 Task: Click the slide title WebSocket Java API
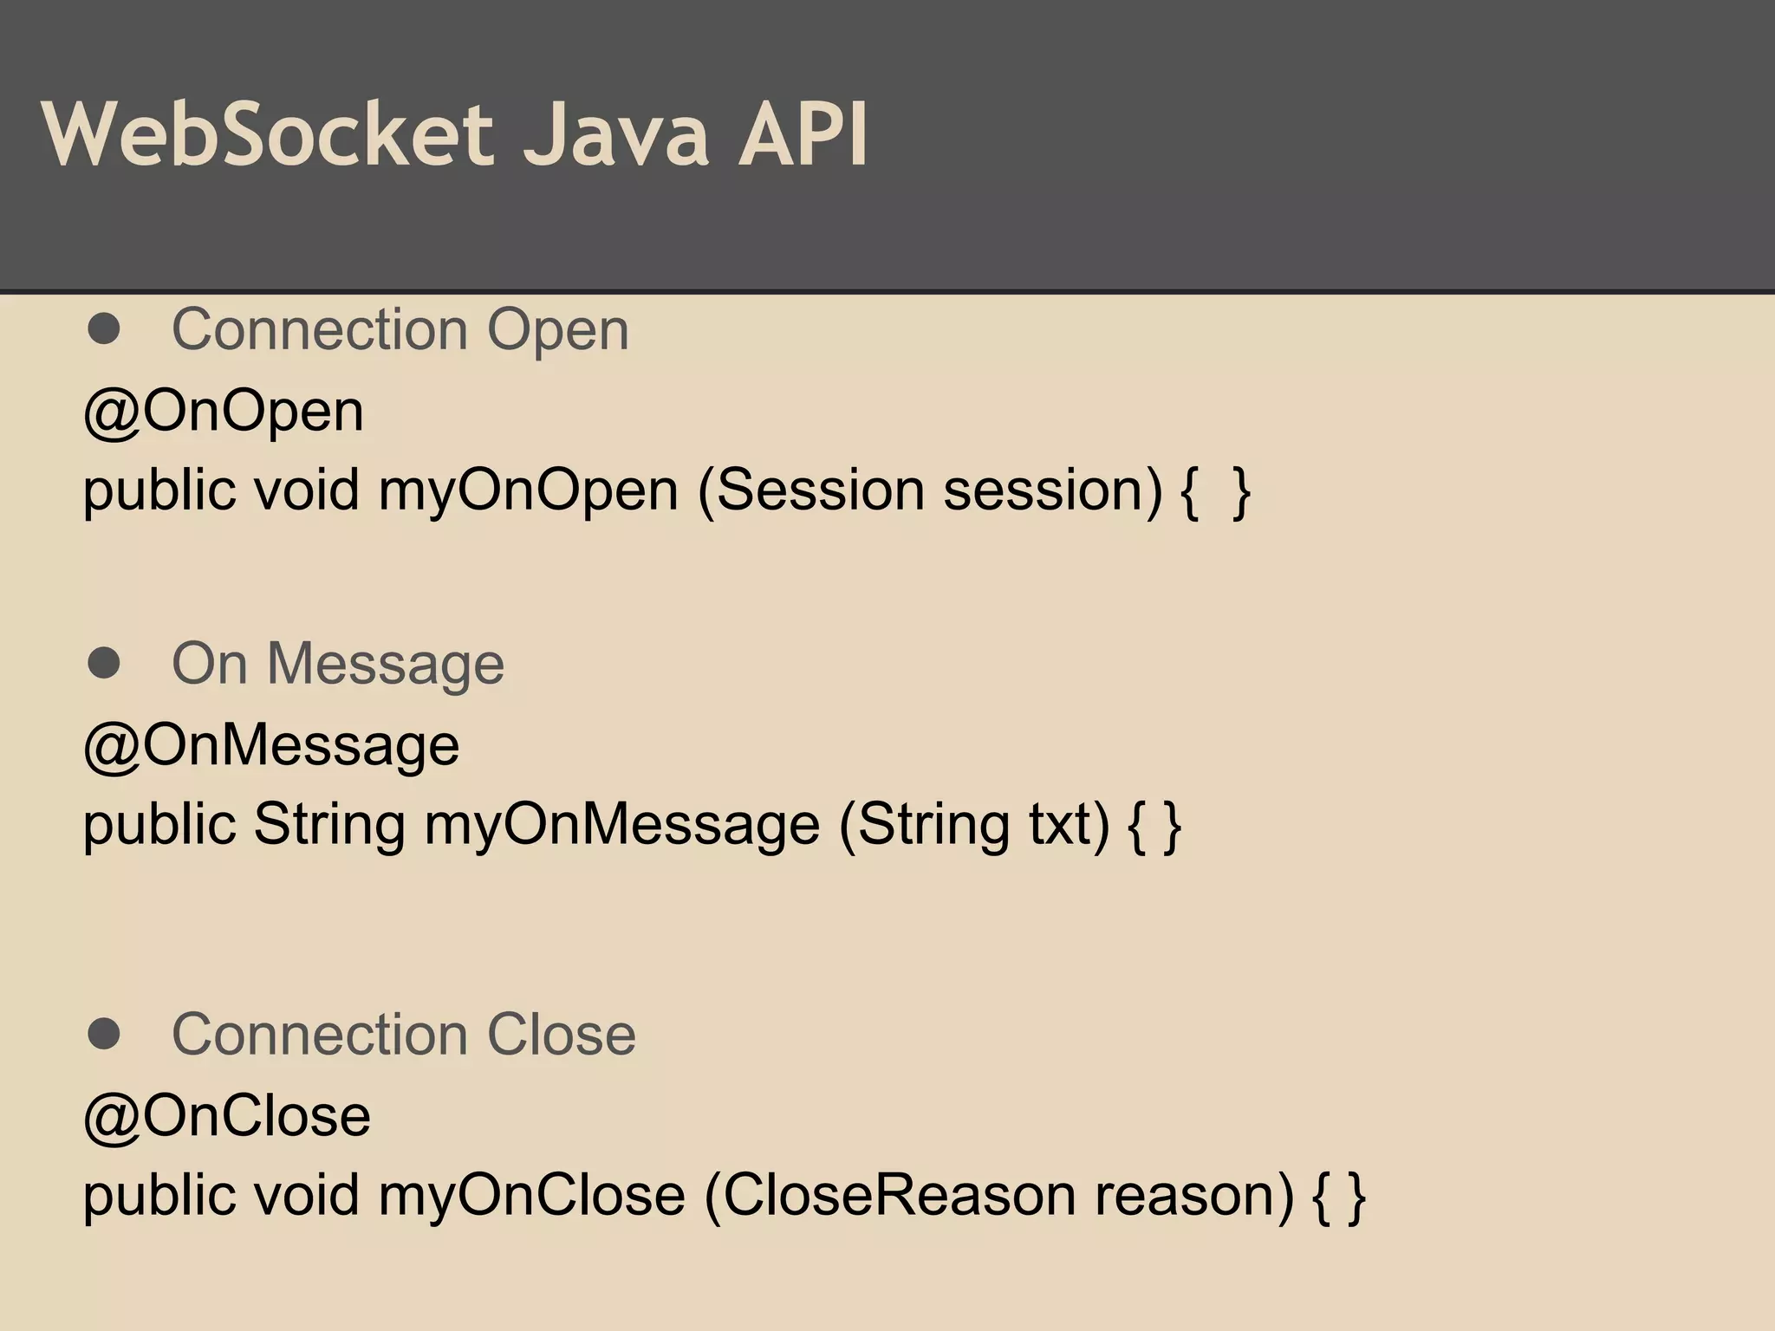(x=454, y=134)
